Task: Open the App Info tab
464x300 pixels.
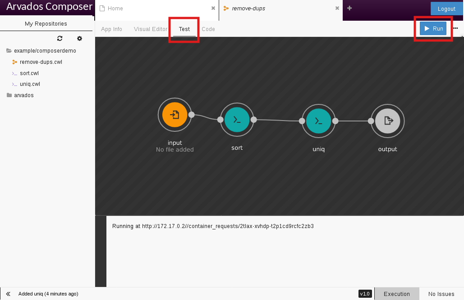Action: 111,29
